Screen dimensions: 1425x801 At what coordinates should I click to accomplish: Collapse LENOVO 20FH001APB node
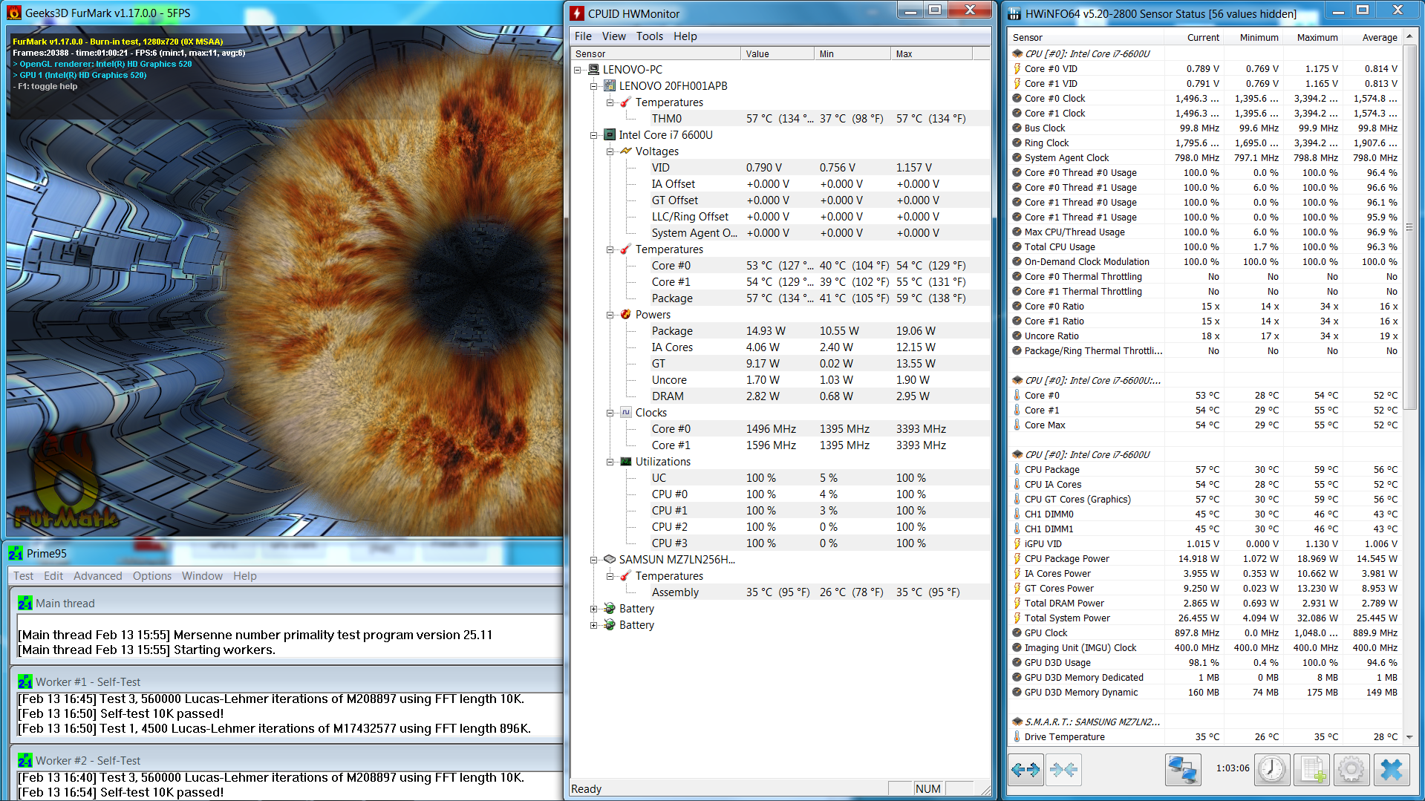click(593, 86)
